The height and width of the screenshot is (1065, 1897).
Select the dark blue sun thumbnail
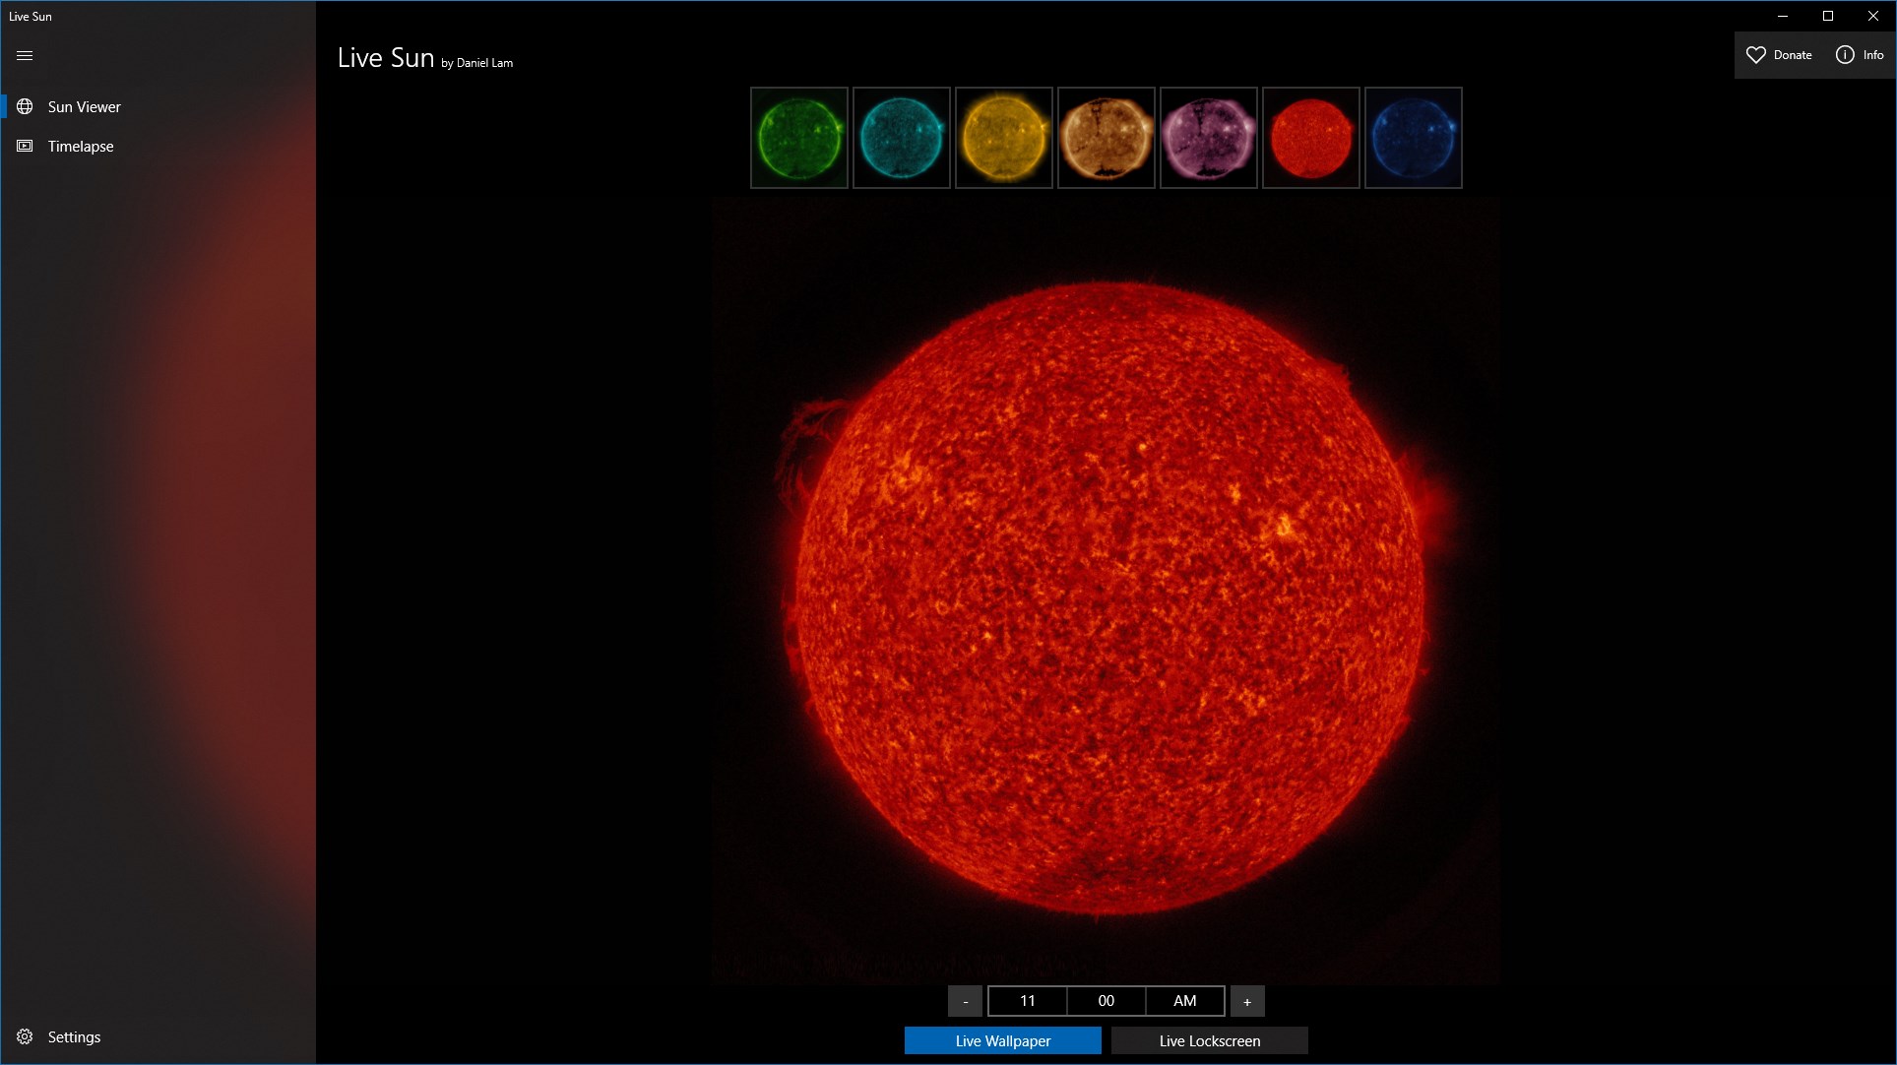[1414, 138]
